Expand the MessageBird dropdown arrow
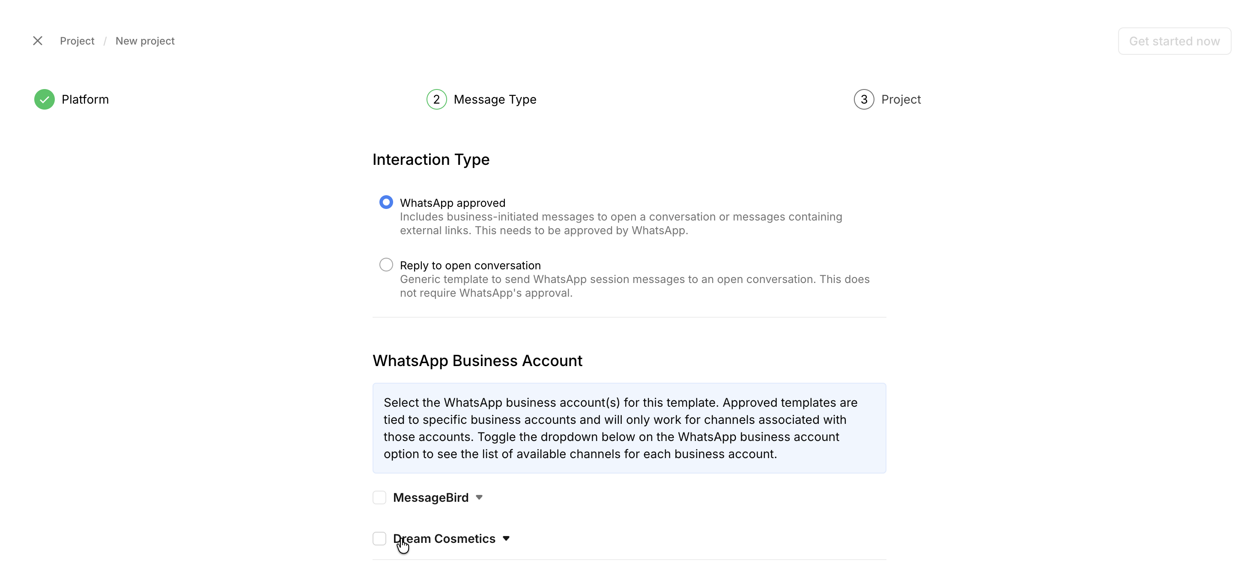Viewport: 1259px width, 572px height. click(479, 497)
